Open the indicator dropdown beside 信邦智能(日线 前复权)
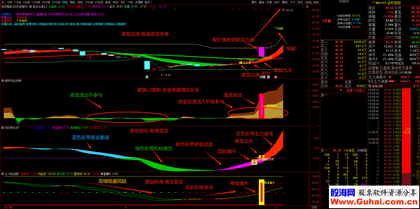This screenshot has height=209, width=420. (x=30, y=7)
